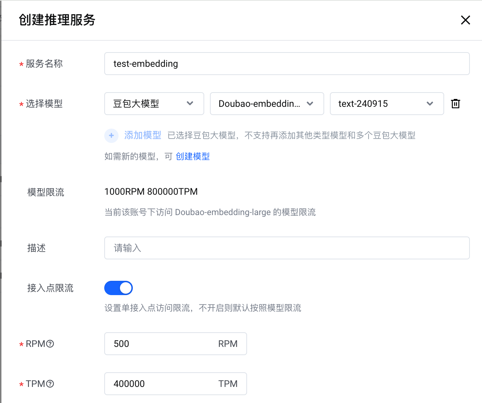This screenshot has width=482, height=403.
Task: Focus the 服务名称 field containing test-embedding
Action: pos(287,64)
